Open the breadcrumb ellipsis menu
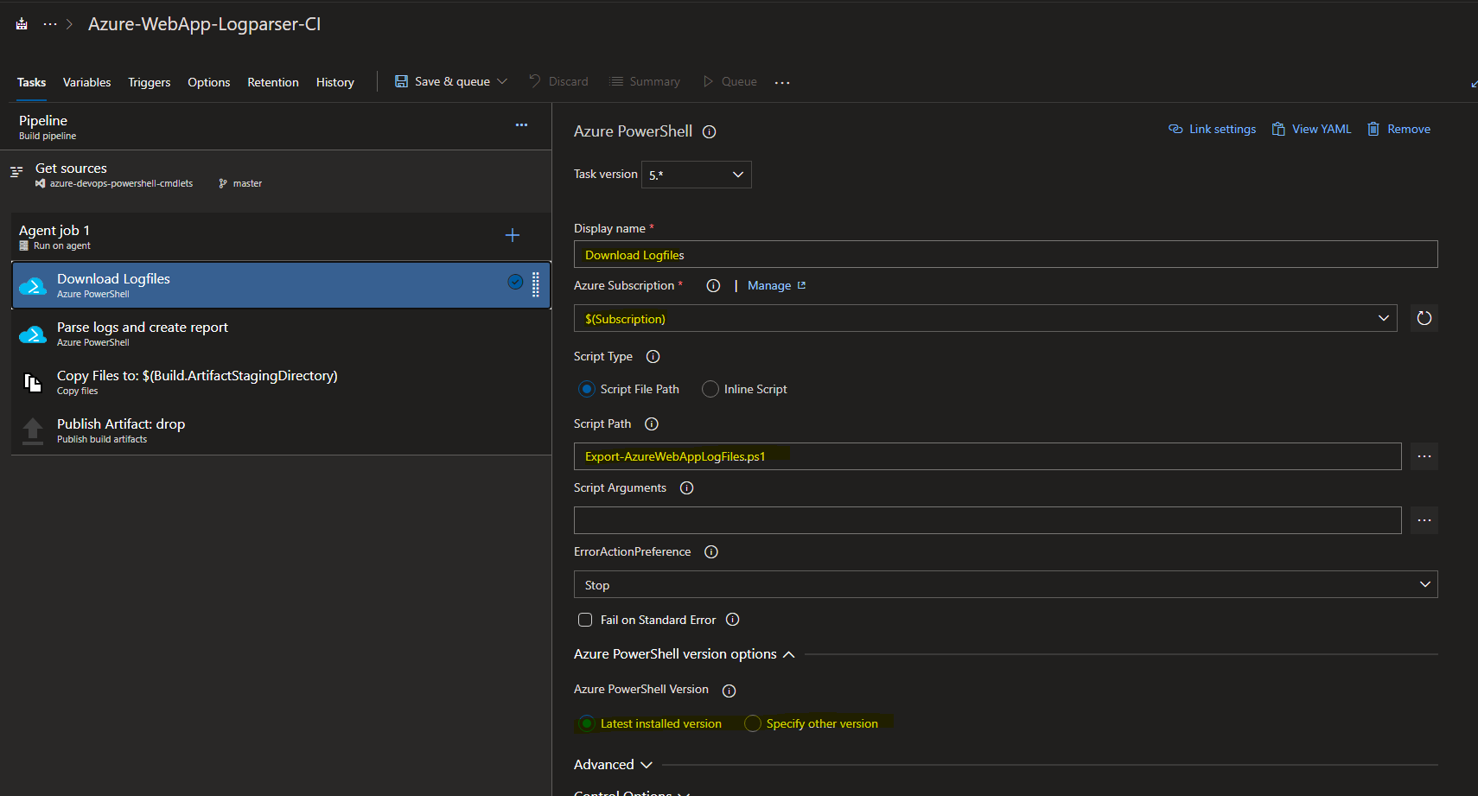 (50, 24)
